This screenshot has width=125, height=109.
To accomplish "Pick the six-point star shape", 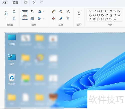I will click(x=94, y=19).
